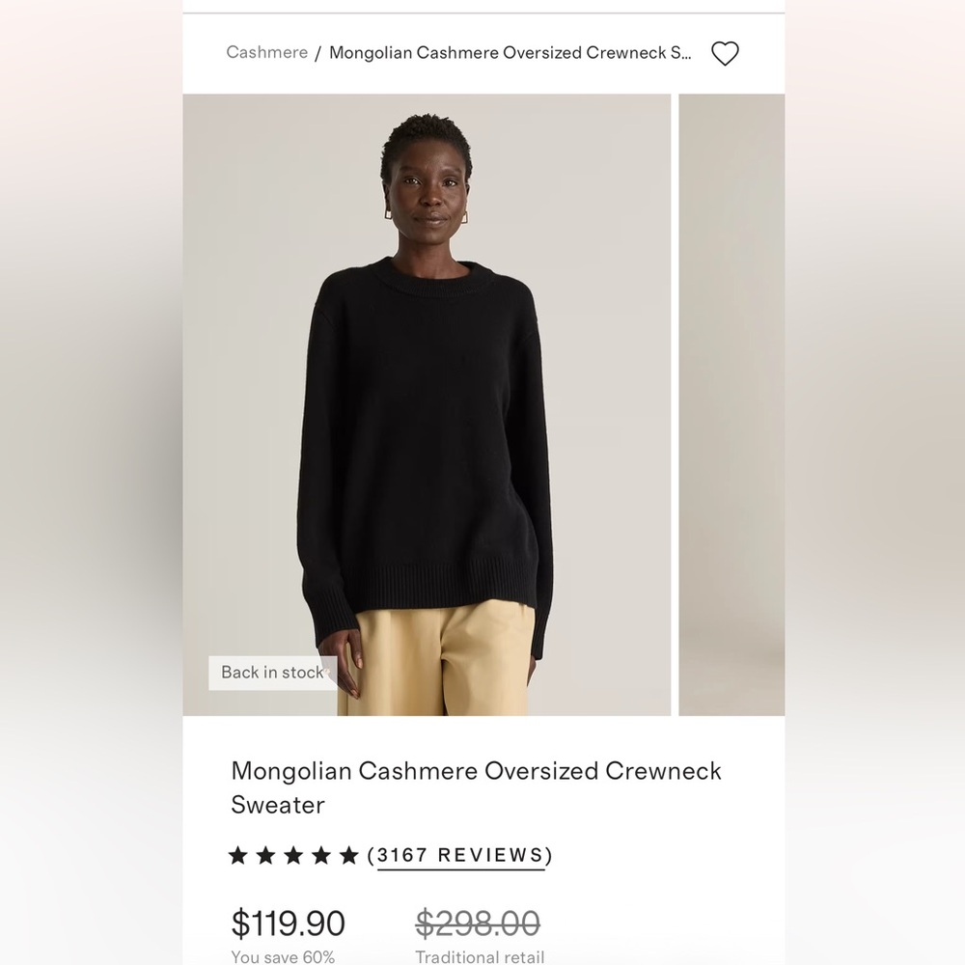This screenshot has width=965, height=965.
Task: Click the heart outline to favorite this item
Action: (x=726, y=54)
